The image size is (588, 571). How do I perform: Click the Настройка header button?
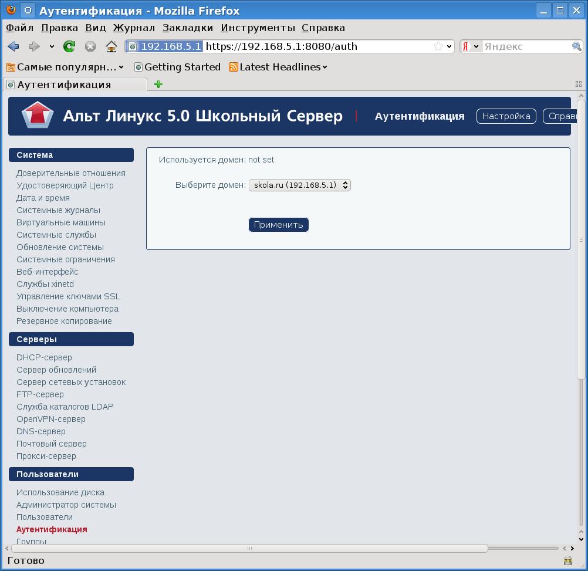tap(506, 116)
